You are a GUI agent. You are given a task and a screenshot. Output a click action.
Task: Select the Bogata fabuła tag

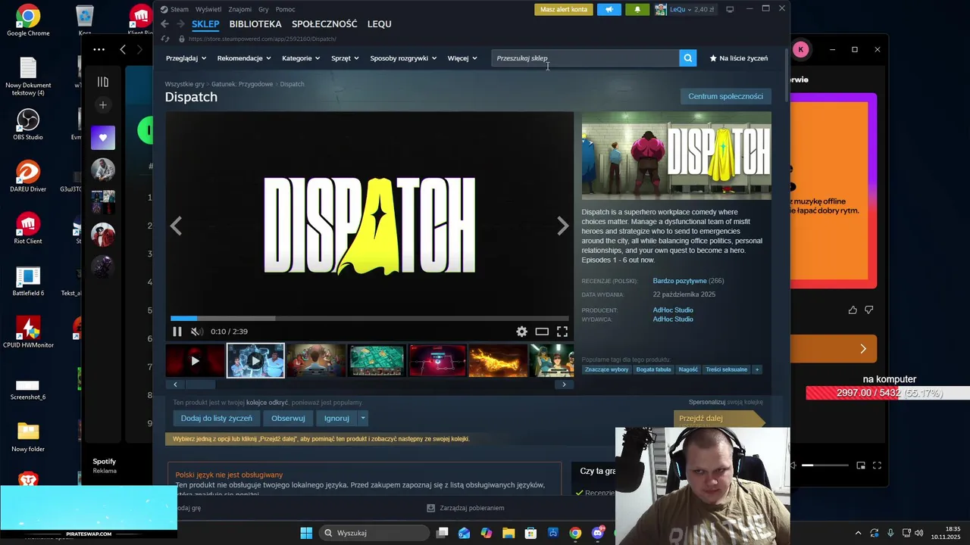click(x=654, y=369)
